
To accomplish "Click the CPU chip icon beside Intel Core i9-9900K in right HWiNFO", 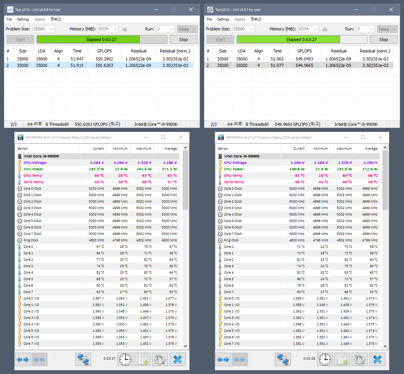I will (220, 156).
